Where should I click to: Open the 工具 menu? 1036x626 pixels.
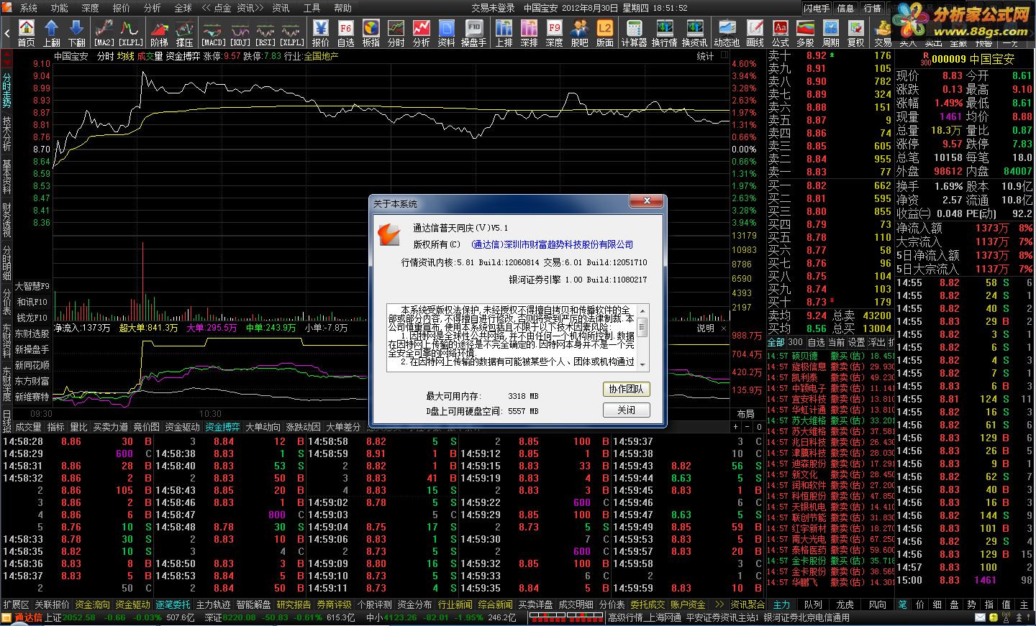click(x=312, y=8)
